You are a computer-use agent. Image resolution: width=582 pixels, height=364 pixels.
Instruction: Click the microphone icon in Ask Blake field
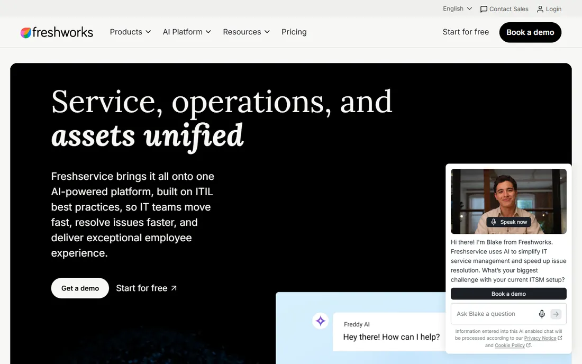[542, 314]
